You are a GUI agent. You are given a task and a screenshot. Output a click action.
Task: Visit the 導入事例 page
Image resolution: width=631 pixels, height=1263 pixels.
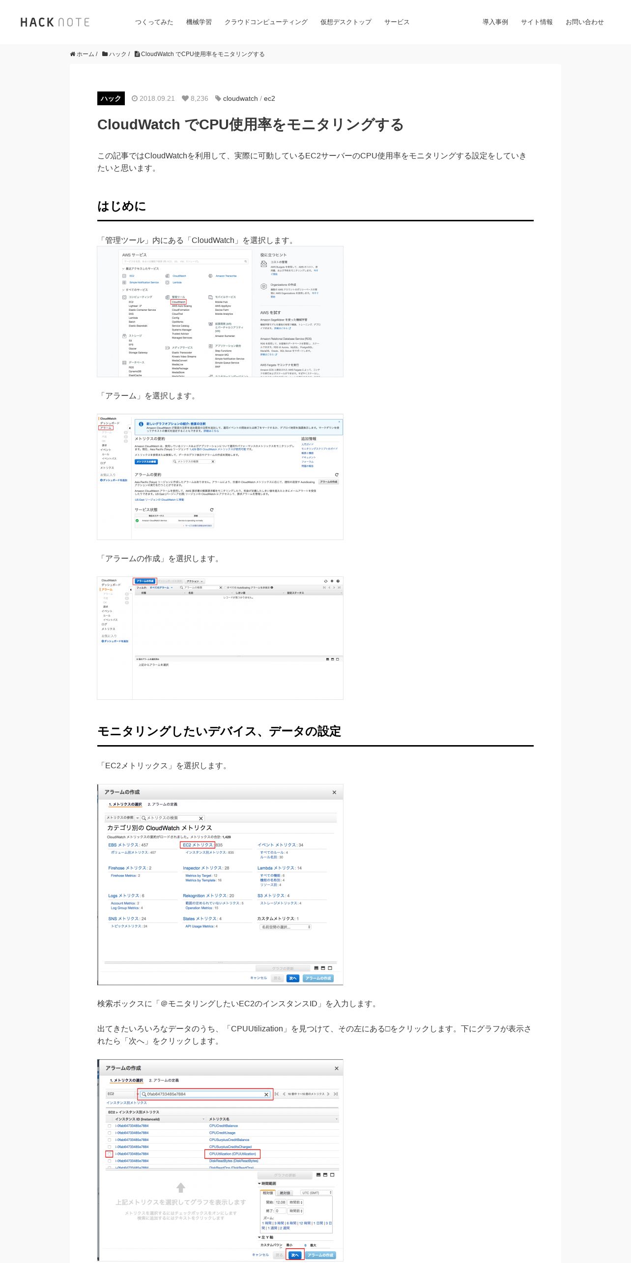(495, 22)
